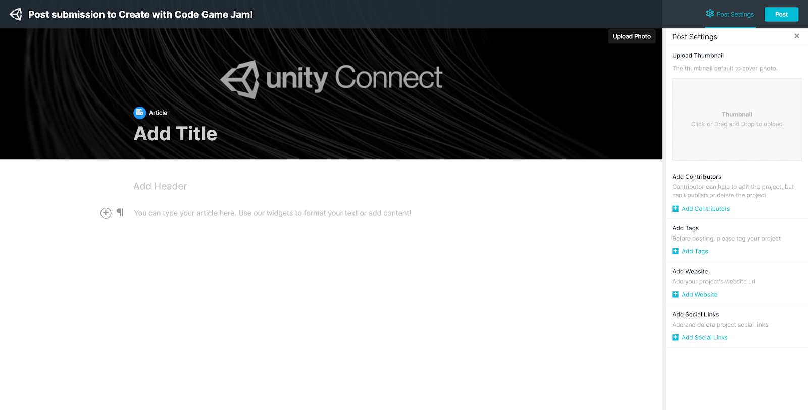Click the Add Social Links link
The image size is (808, 410).
pos(704,338)
